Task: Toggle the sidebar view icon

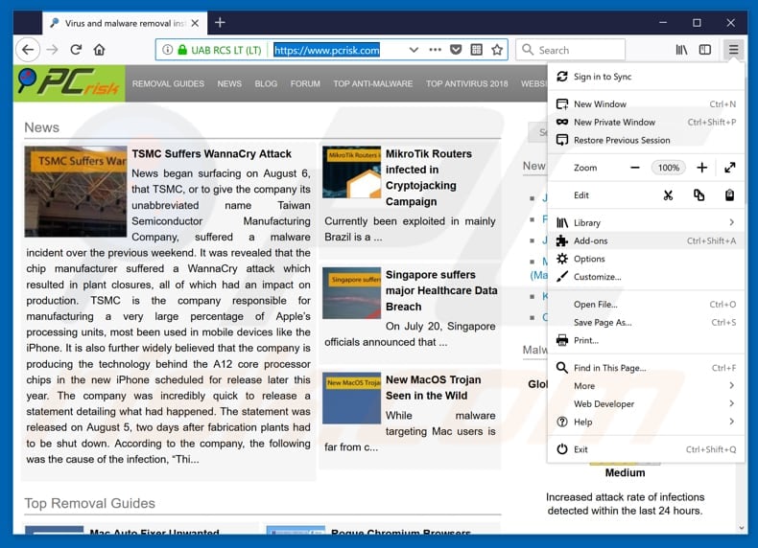Action: (x=705, y=50)
